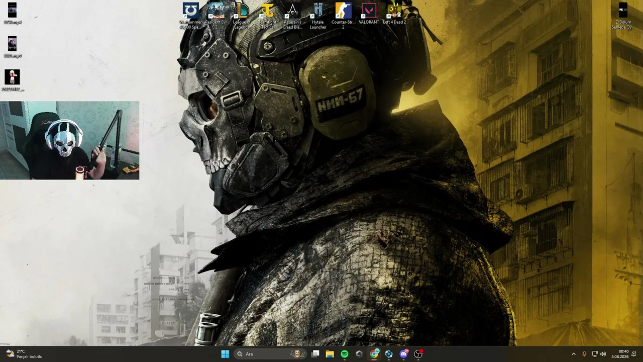Select the Left 4 Dead 2 shortcut
The image size is (643, 362).
394,14
